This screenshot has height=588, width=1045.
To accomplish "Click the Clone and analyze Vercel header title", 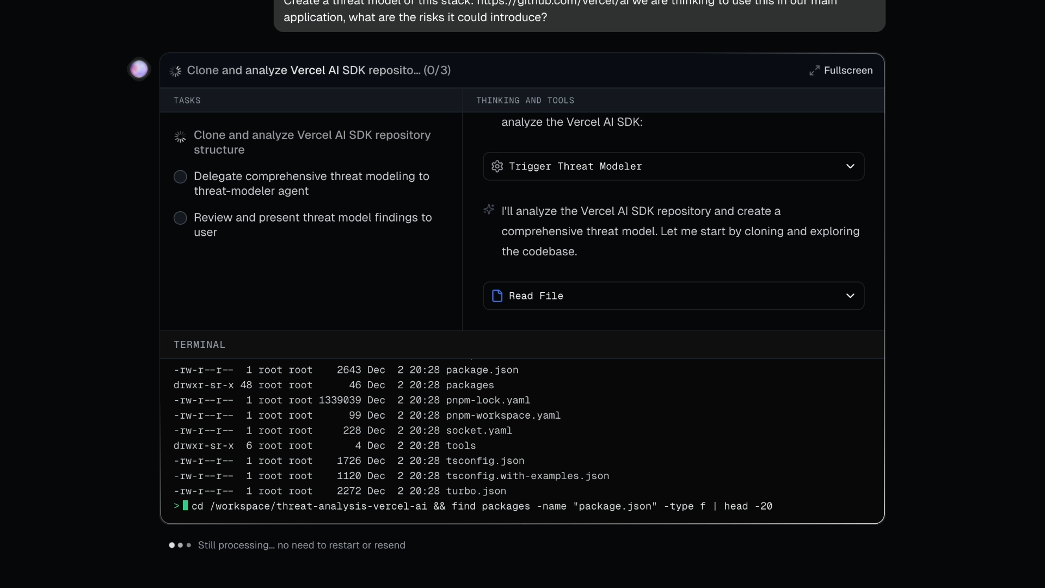I will [x=318, y=71].
